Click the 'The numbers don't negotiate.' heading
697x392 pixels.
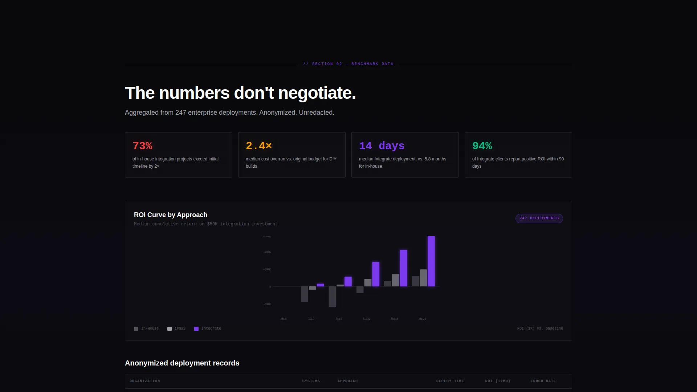pos(240,93)
